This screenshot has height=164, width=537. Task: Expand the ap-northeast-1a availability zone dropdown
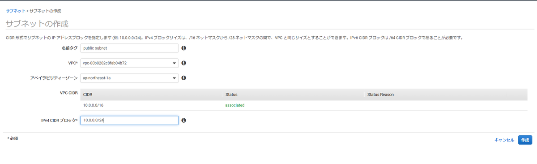[129, 78]
